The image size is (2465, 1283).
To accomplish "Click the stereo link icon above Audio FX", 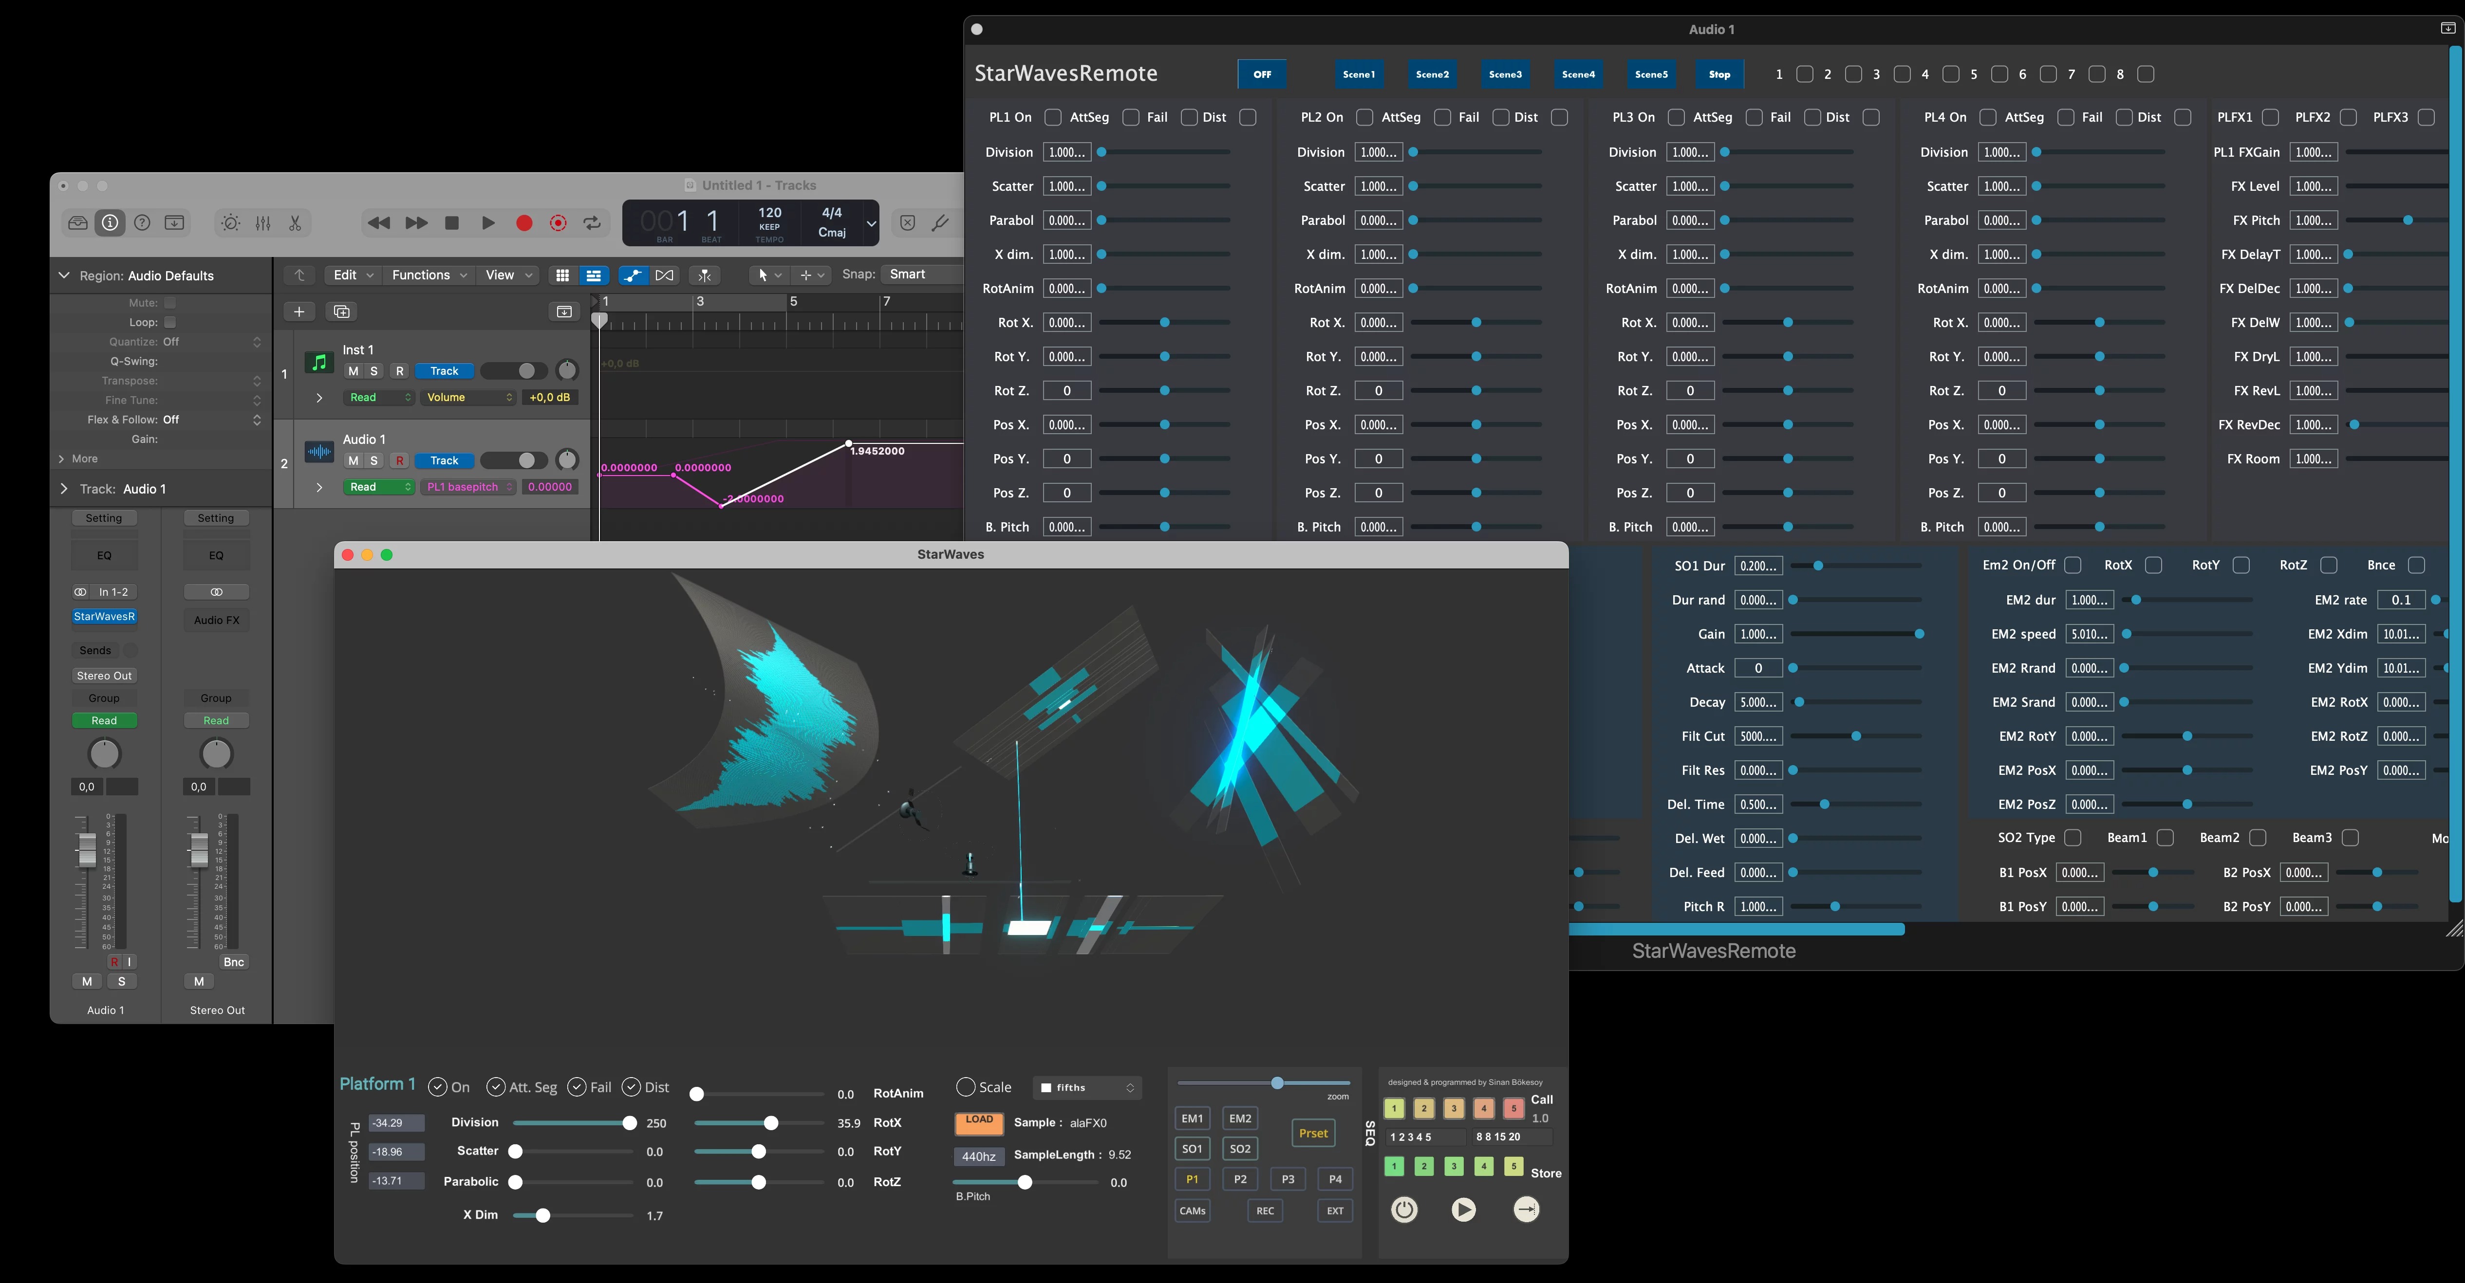I will [216, 592].
